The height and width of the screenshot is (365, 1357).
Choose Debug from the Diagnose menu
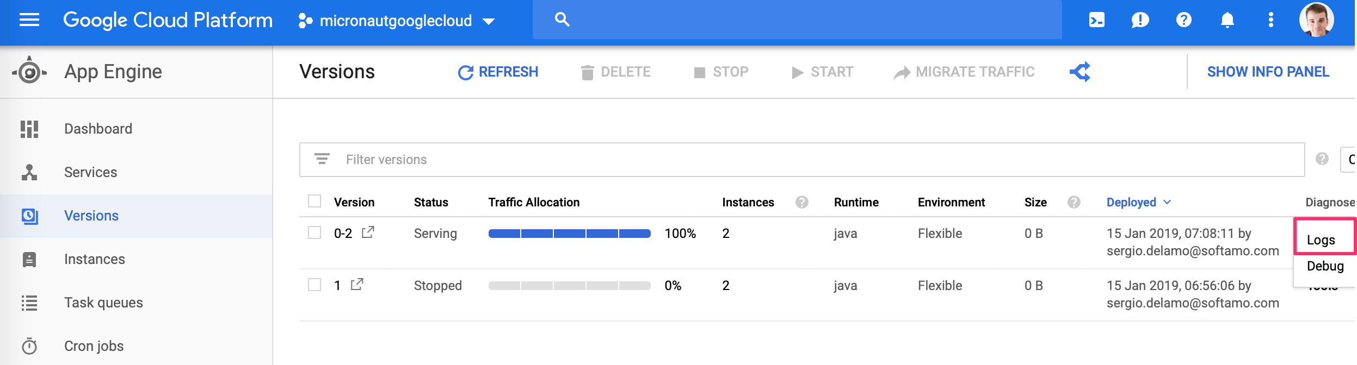1325,266
